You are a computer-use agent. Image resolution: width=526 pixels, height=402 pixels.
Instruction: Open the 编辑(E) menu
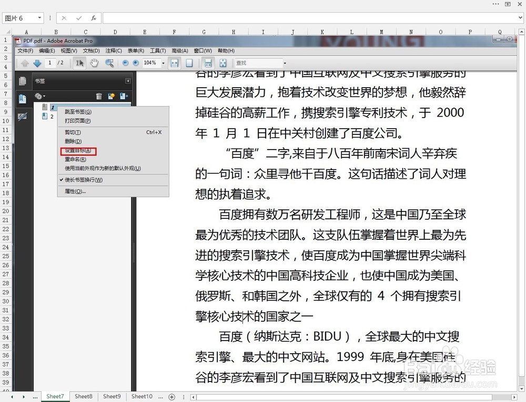[47, 51]
